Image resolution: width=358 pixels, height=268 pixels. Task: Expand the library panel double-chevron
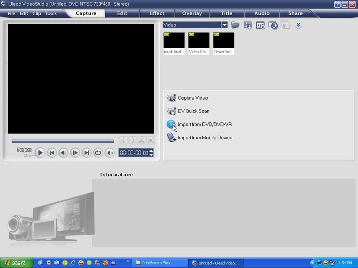298,25
